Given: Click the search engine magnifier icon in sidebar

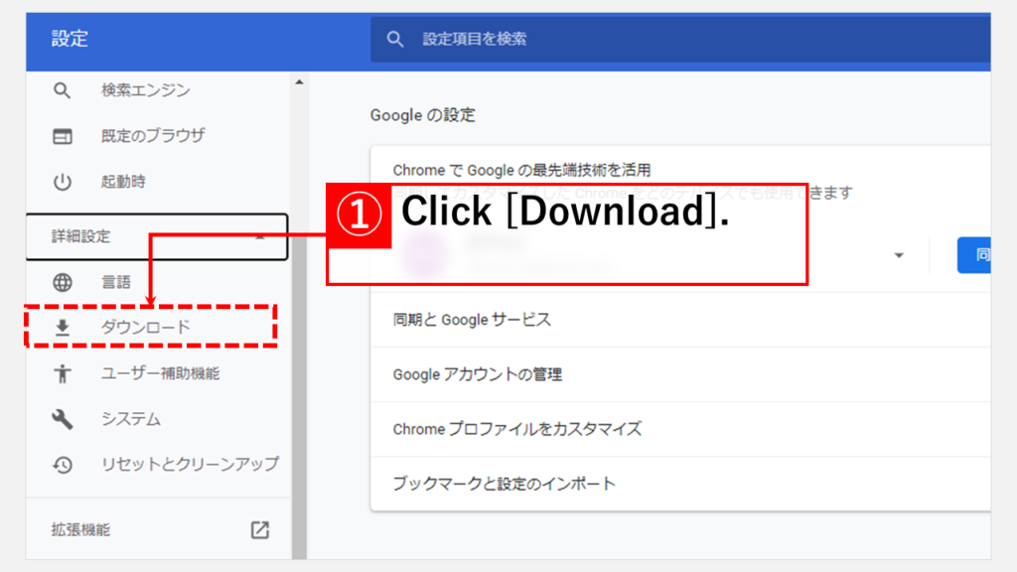Looking at the screenshot, I should click(x=62, y=90).
